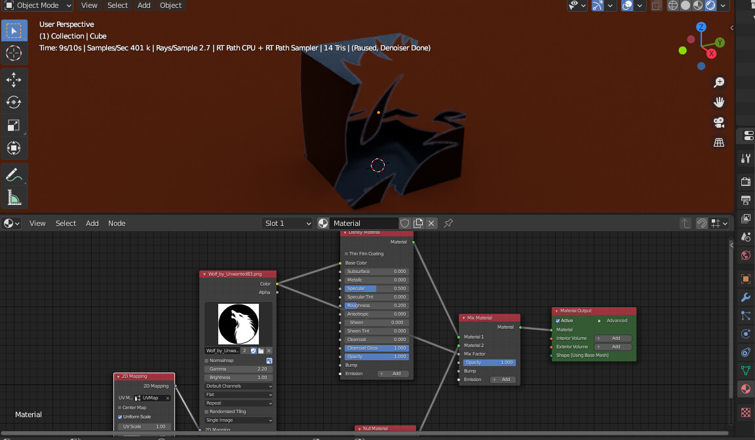Switch to solid viewport shading
The height and width of the screenshot is (440, 755).
[686, 5]
